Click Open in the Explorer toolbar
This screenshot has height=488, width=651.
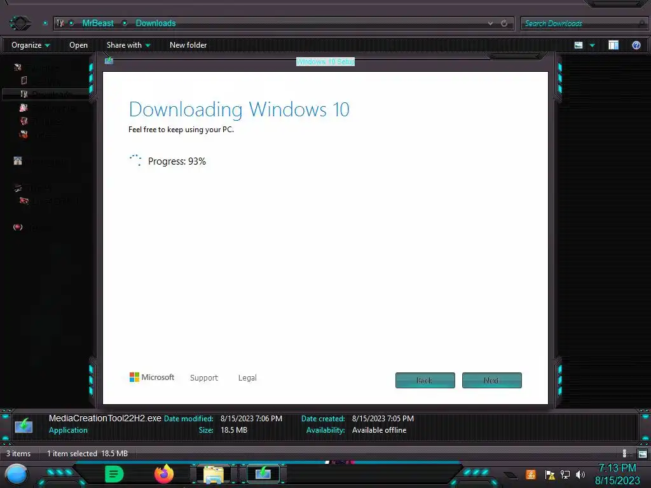coord(78,45)
